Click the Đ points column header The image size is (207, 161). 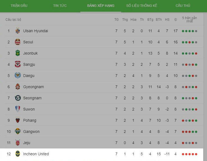(176, 20)
